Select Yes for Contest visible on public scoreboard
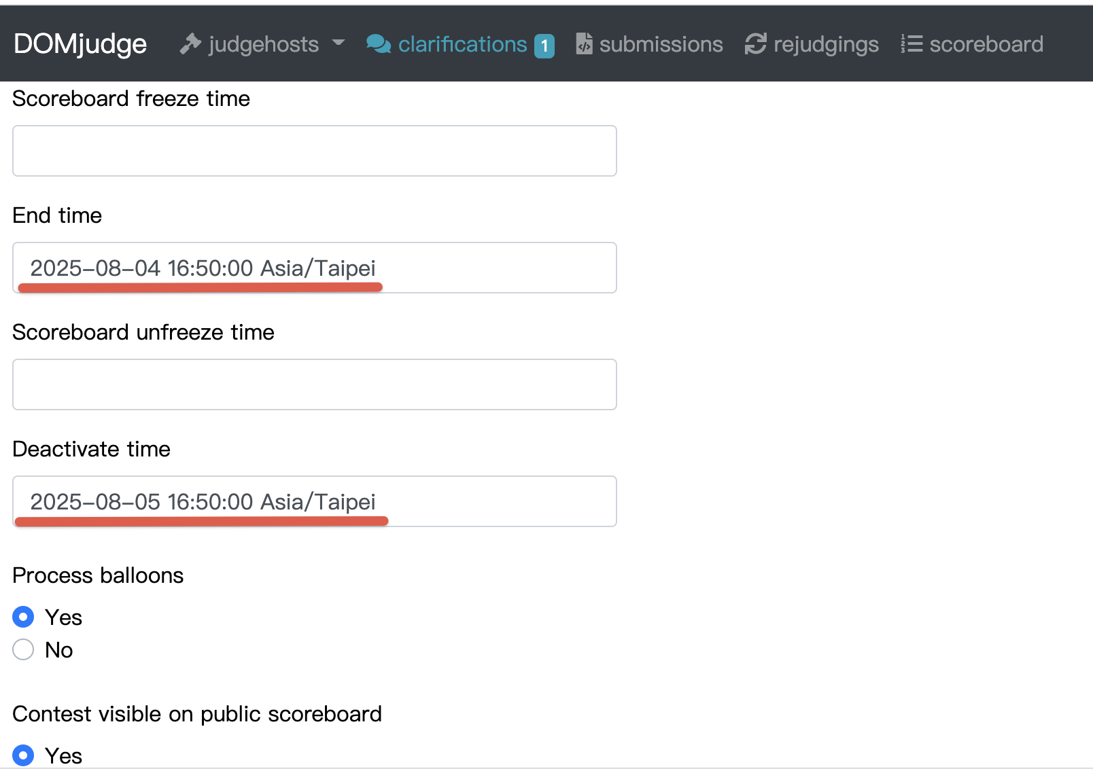This screenshot has width=1093, height=773. [23, 755]
